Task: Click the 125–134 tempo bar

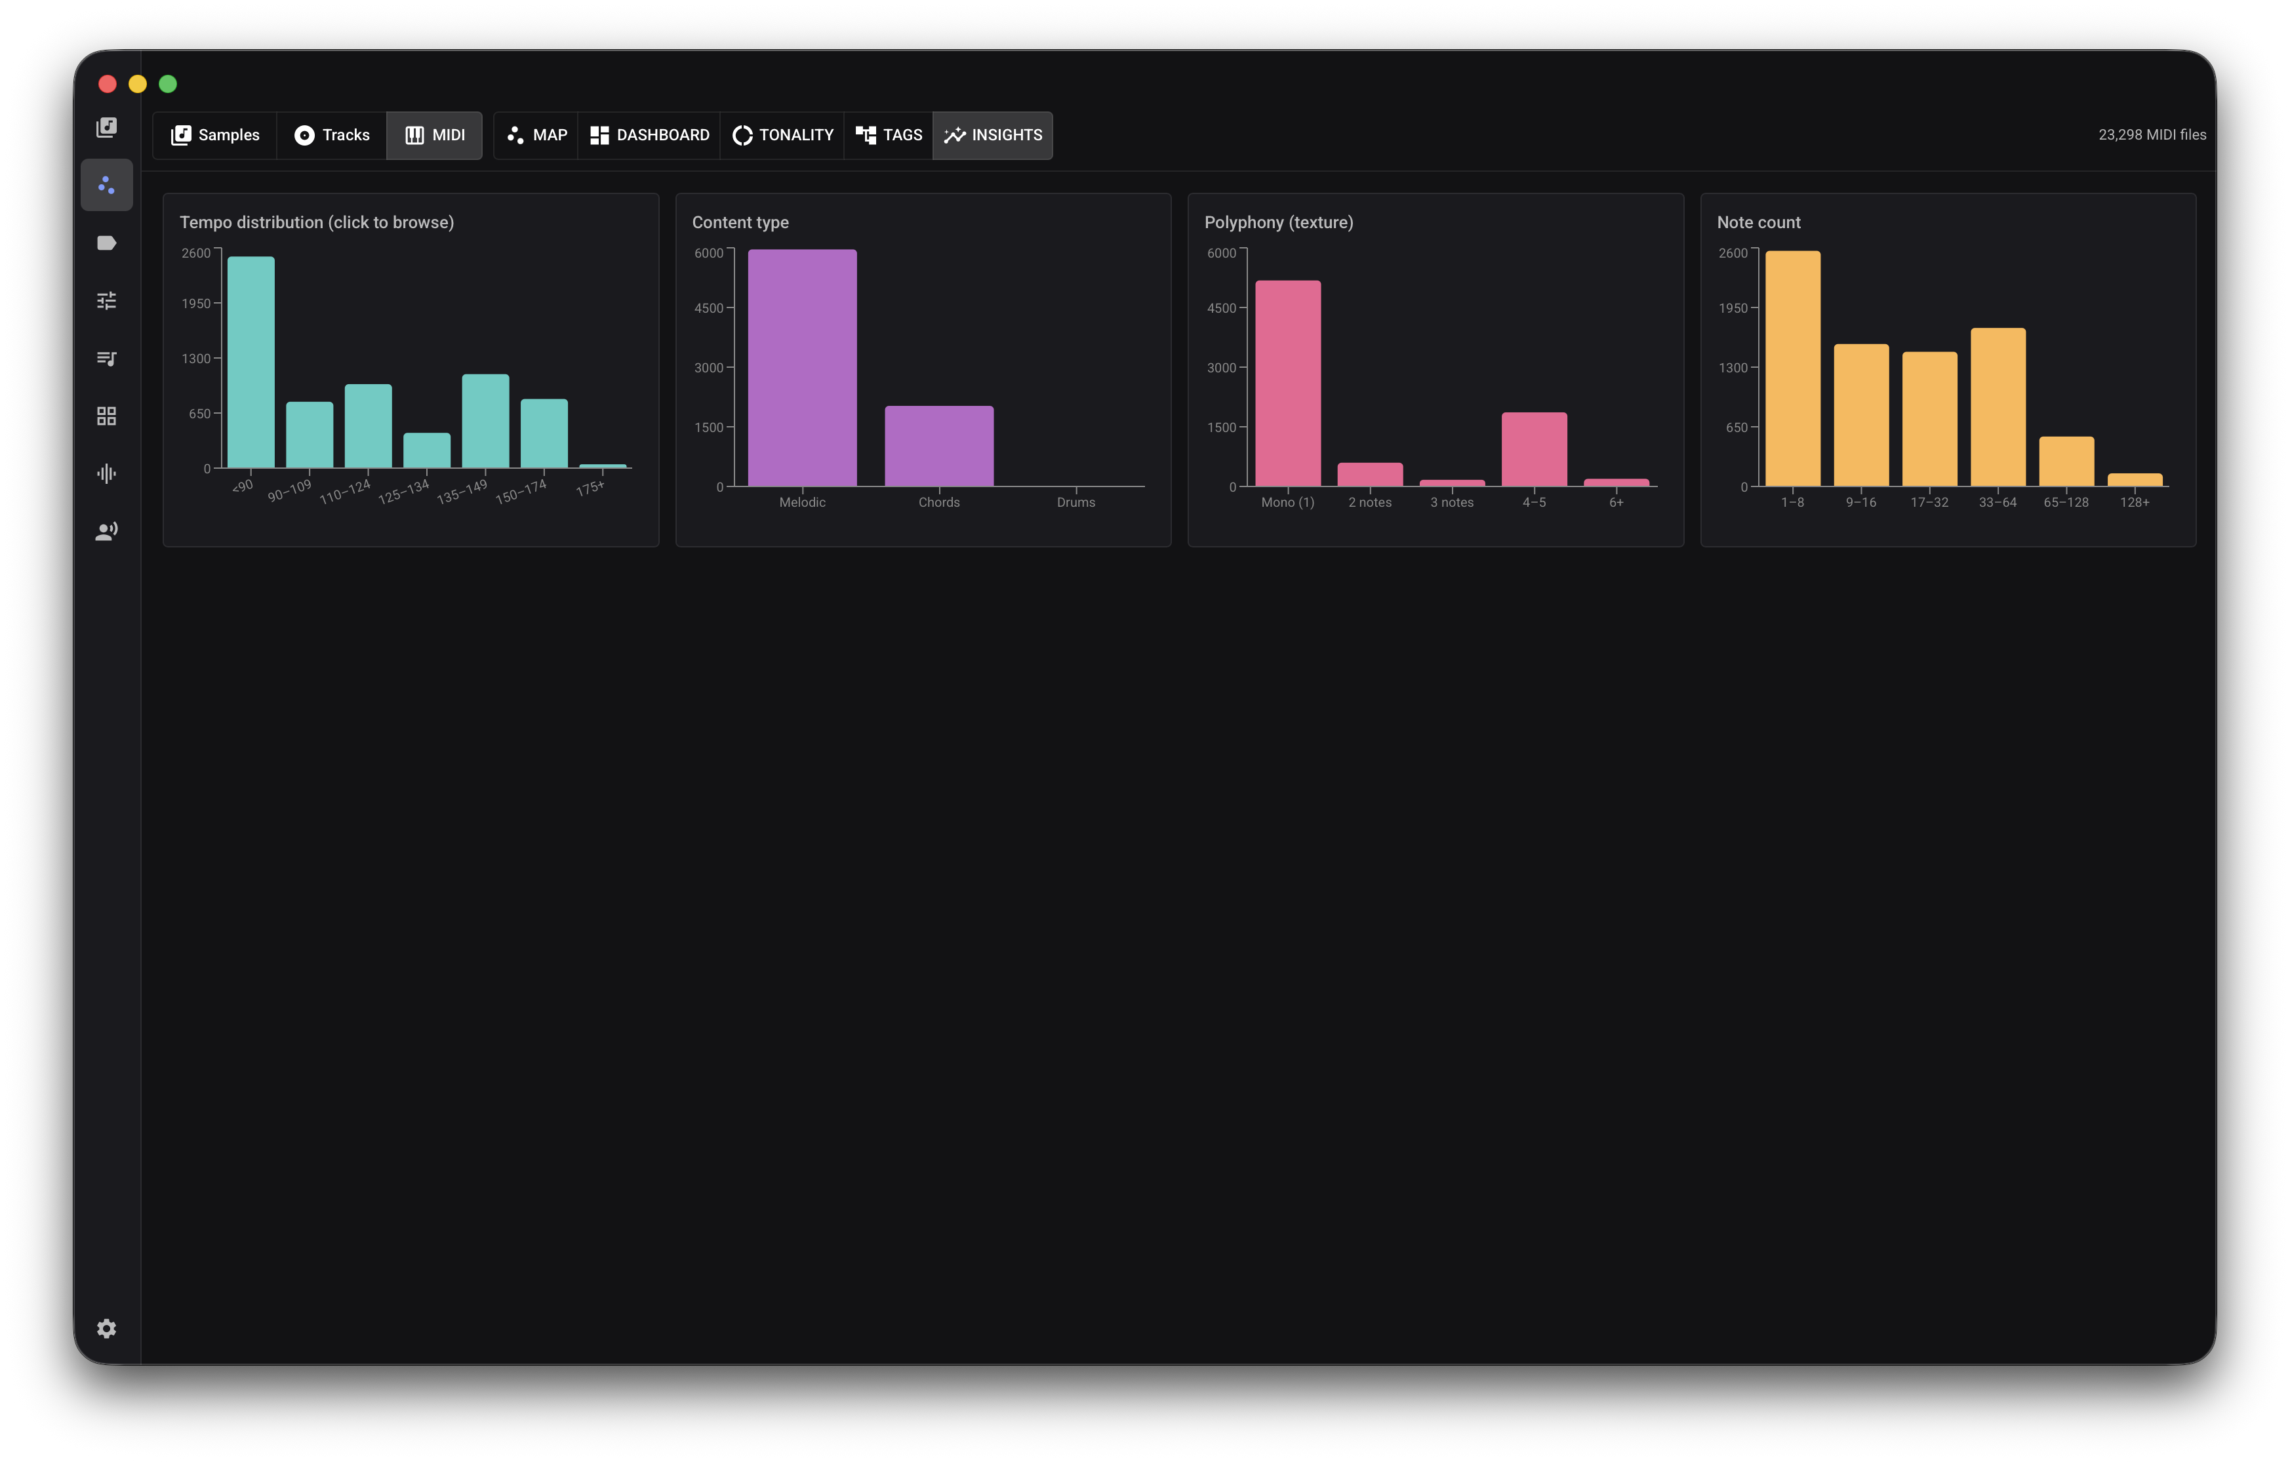Action: pyautogui.click(x=427, y=450)
